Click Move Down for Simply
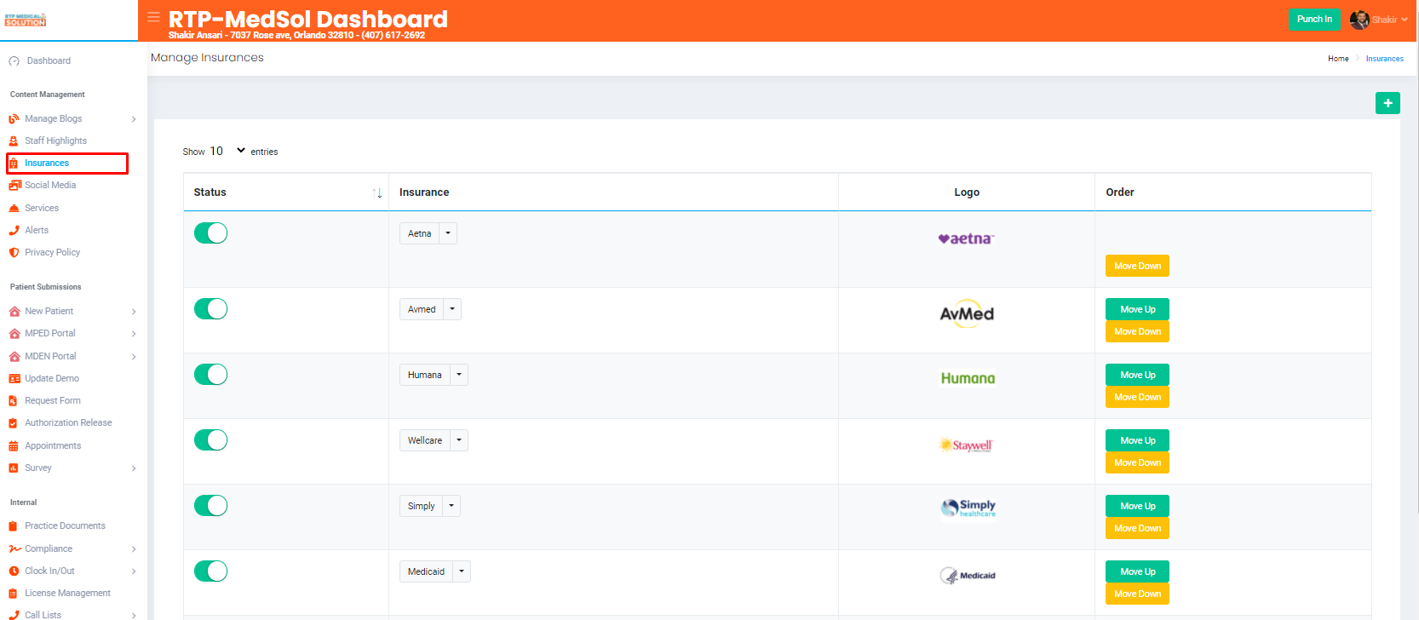1419x620 pixels. pos(1137,528)
